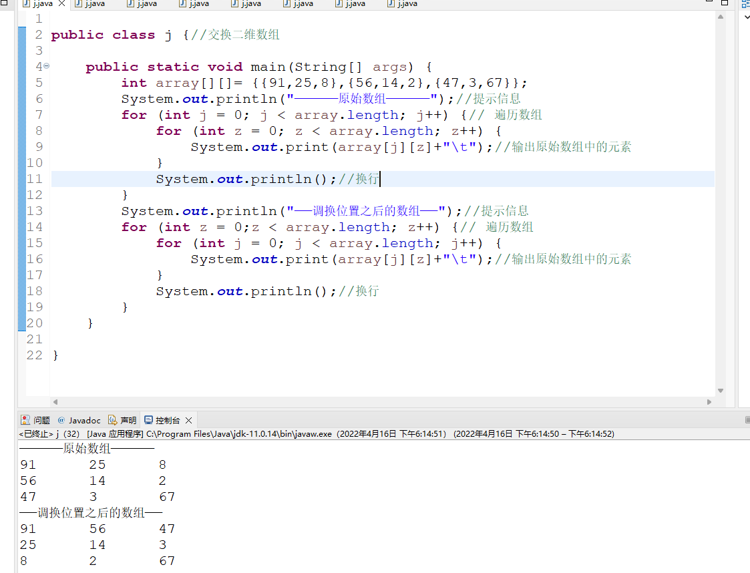
Task: Click the comment '//输出原始数组中的元素' on line 9
Action: point(563,147)
